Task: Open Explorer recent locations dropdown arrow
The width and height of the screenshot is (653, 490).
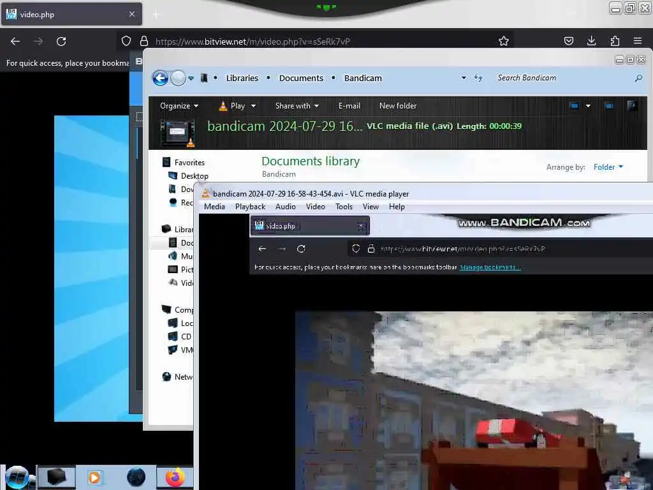Action: point(191,78)
